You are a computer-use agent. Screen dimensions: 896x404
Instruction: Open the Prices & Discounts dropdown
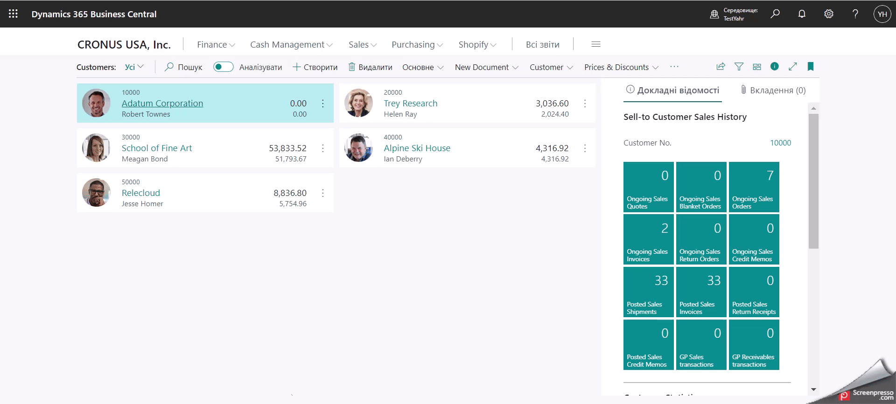point(621,67)
